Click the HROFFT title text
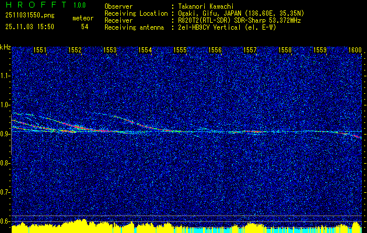The width and height of the screenshot is (367, 233). tap(33, 5)
